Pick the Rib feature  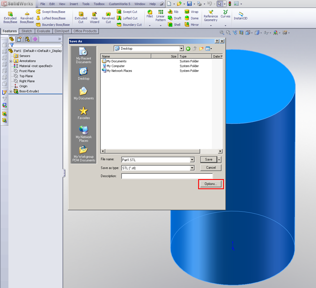(x=173, y=12)
